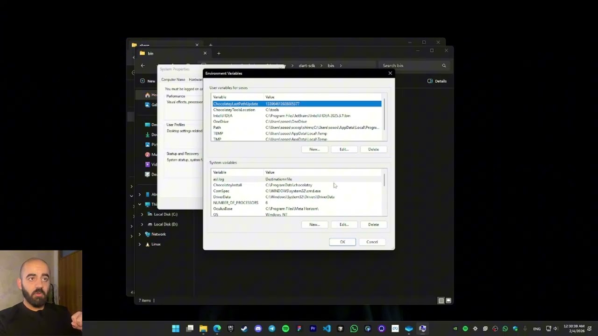Select the asl.log system variable
The height and width of the screenshot is (336, 598).
pos(297,179)
